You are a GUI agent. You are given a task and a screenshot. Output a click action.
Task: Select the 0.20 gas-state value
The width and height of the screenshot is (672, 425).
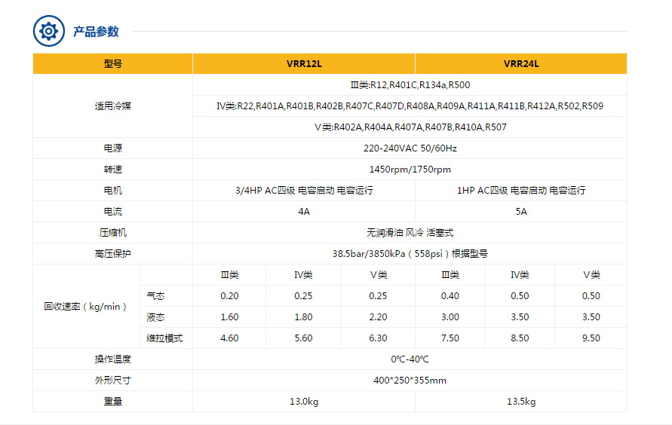click(229, 295)
